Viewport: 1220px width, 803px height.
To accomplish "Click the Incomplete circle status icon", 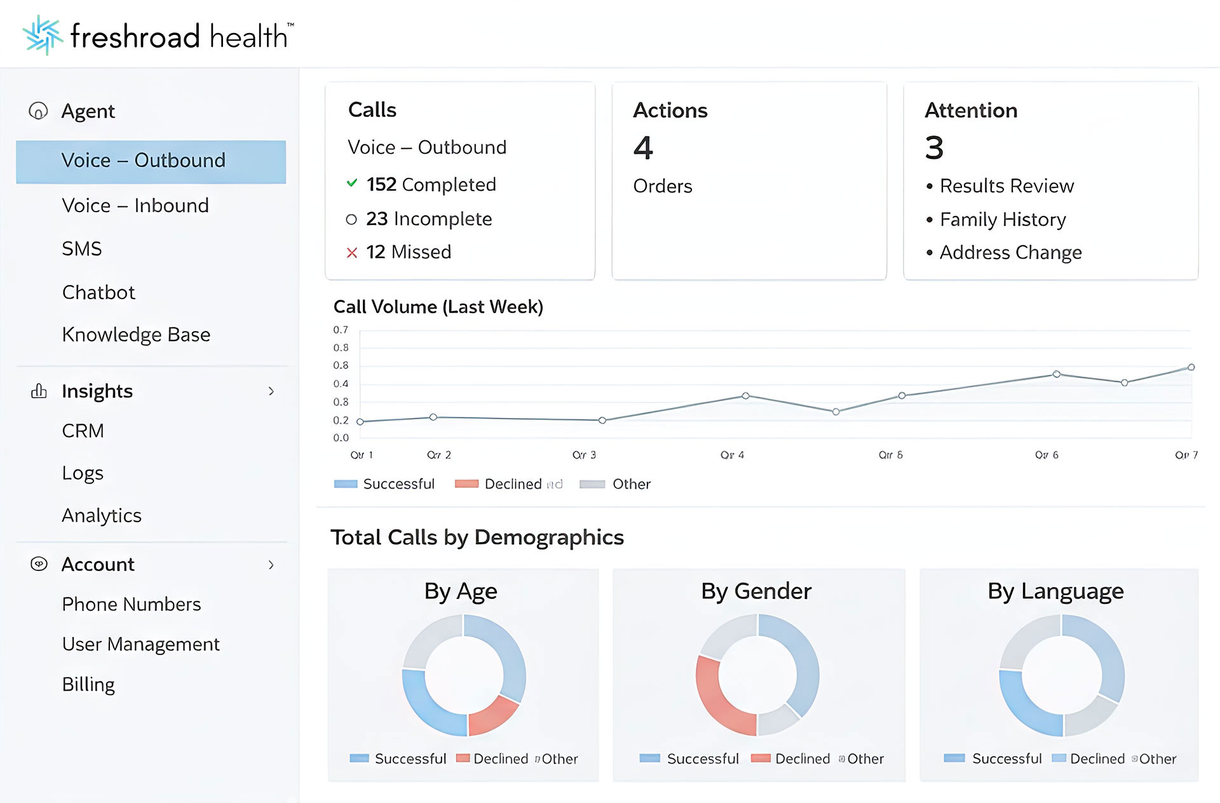I will coord(351,219).
